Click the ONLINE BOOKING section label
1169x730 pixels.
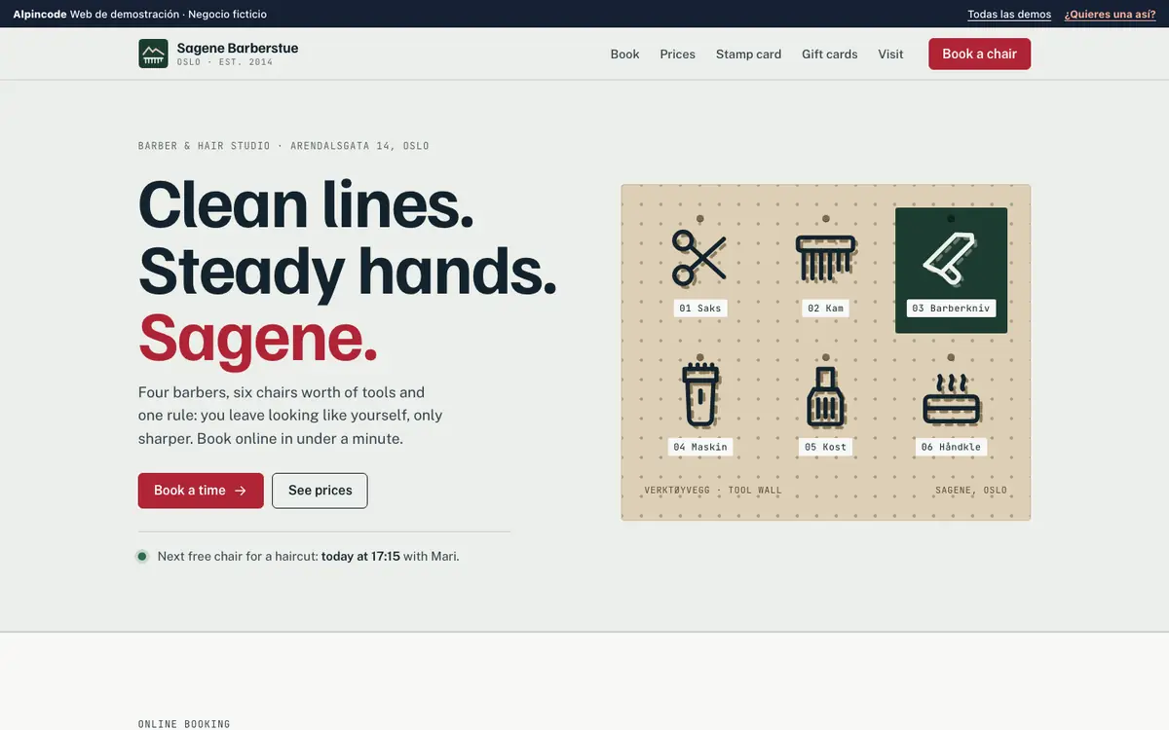click(x=184, y=724)
